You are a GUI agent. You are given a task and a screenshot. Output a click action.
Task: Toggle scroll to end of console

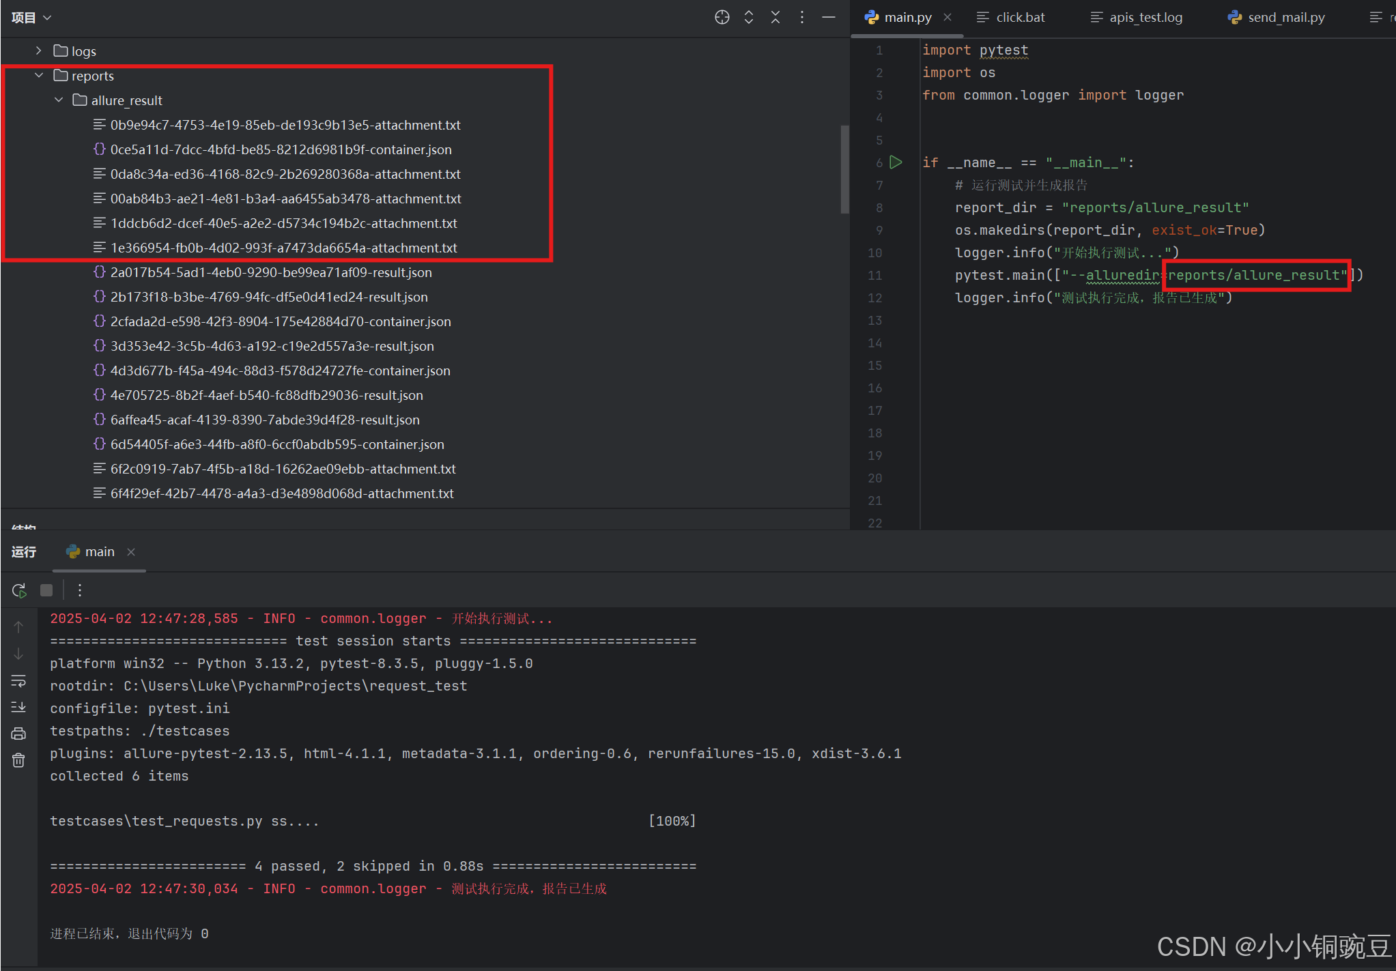[x=18, y=707]
